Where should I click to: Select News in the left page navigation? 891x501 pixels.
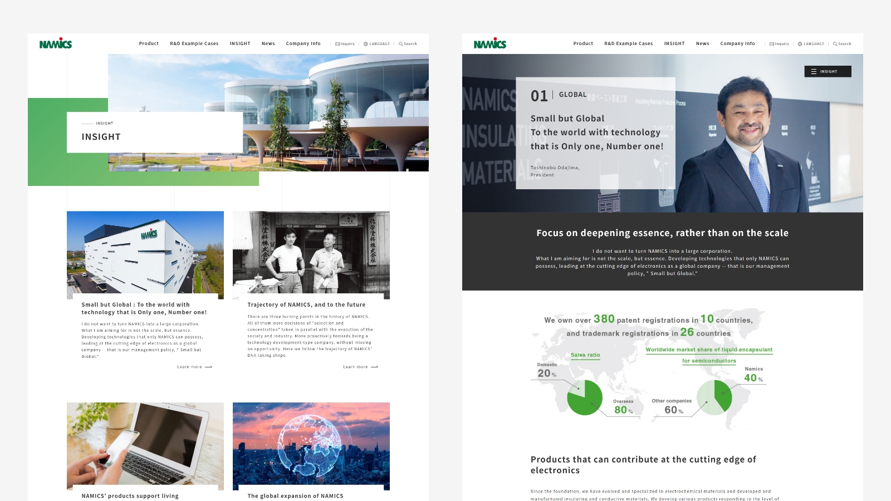(268, 43)
